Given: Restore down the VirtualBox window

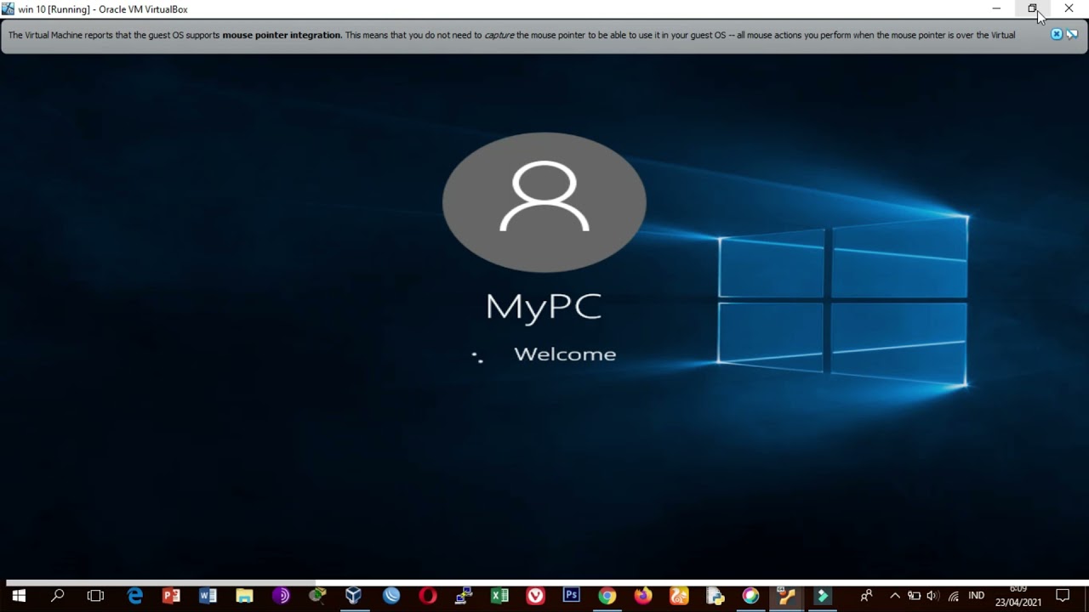Looking at the screenshot, I should (x=1032, y=8).
